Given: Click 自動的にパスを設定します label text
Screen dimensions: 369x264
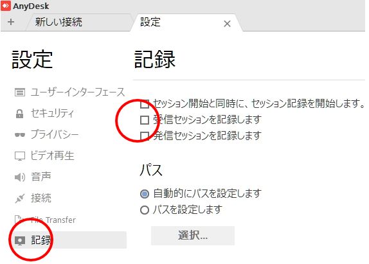Looking at the screenshot, I should [208, 194].
